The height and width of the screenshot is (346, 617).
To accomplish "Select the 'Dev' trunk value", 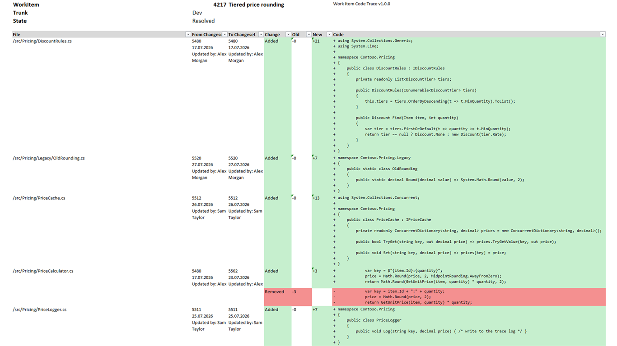I will click(197, 13).
